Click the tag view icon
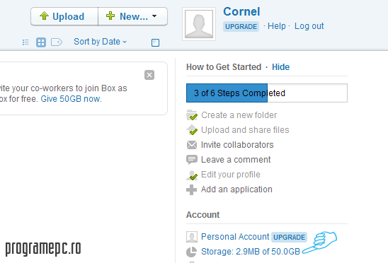This screenshot has width=388, height=263. pyautogui.click(x=57, y=42)
